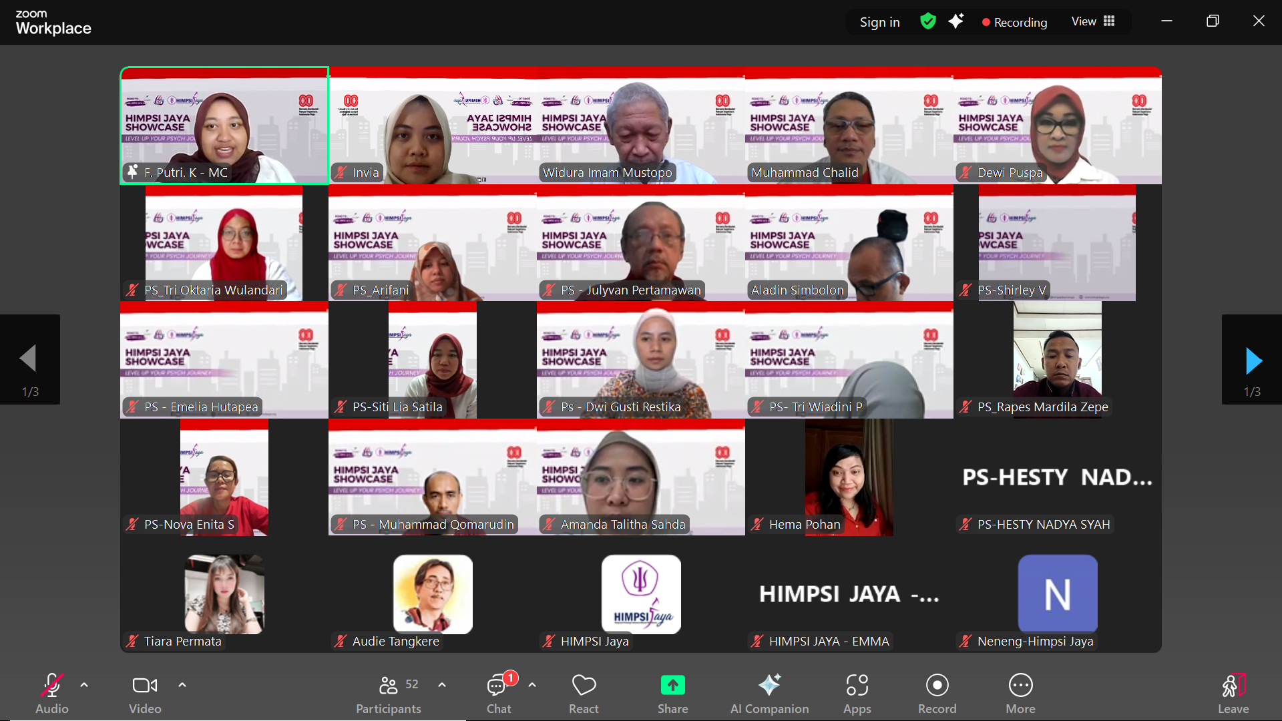Select Dewi Puspa's video tile
The width and height of the screenshot is (1282, 721).
1058,126
